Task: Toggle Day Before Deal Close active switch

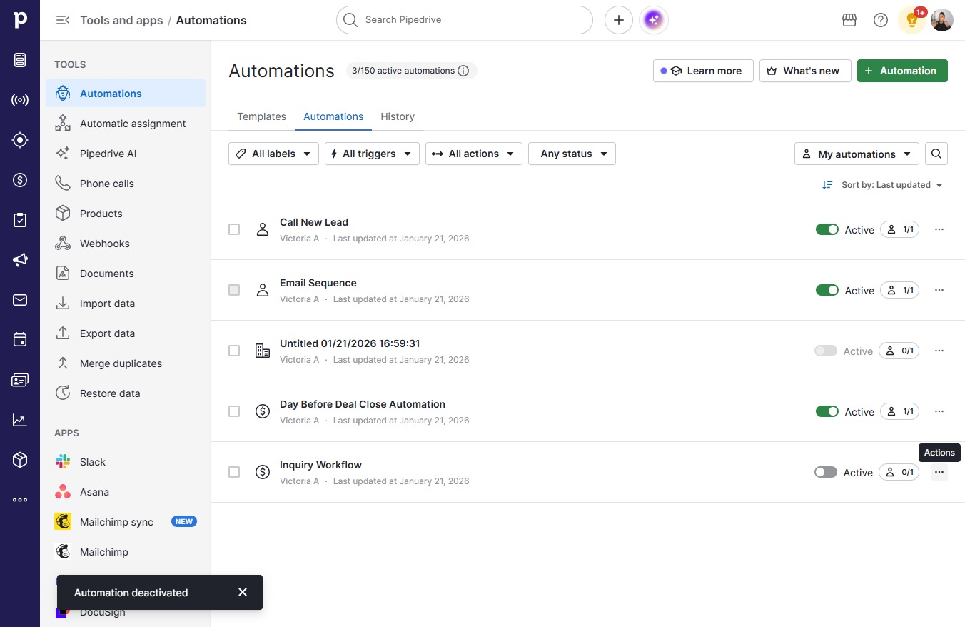Action: point(827,411)
